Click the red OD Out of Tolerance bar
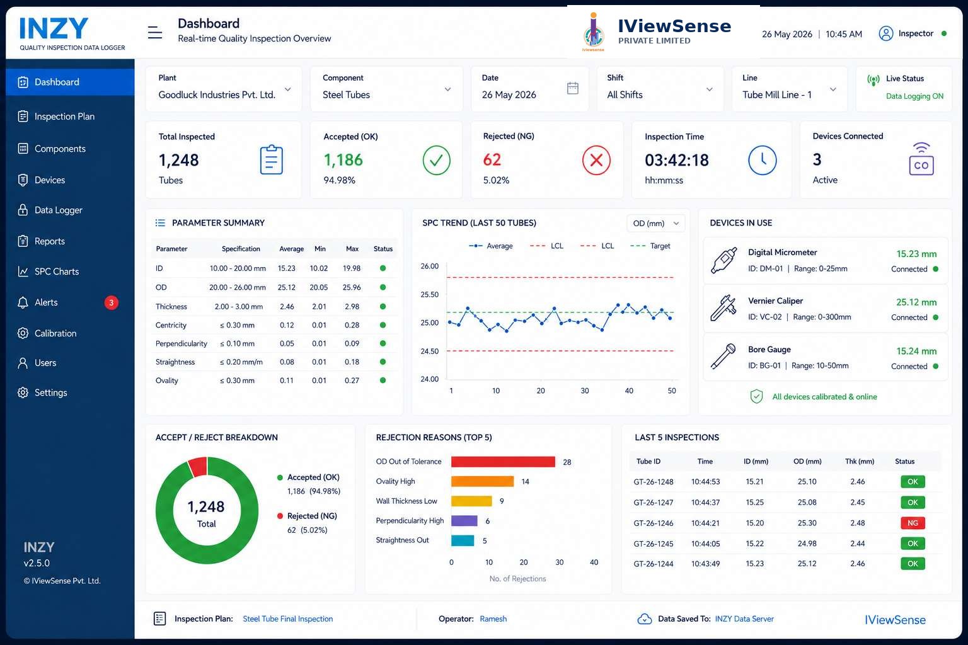The height and width of the screenshot is (645, 968). click(x=503, y=462)
